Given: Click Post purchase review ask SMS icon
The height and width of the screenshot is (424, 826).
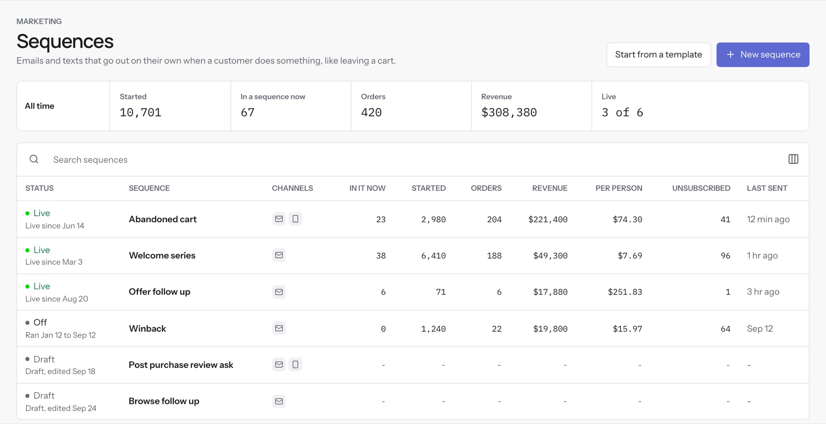Looking at the screenshot, I should pos(295,364).
